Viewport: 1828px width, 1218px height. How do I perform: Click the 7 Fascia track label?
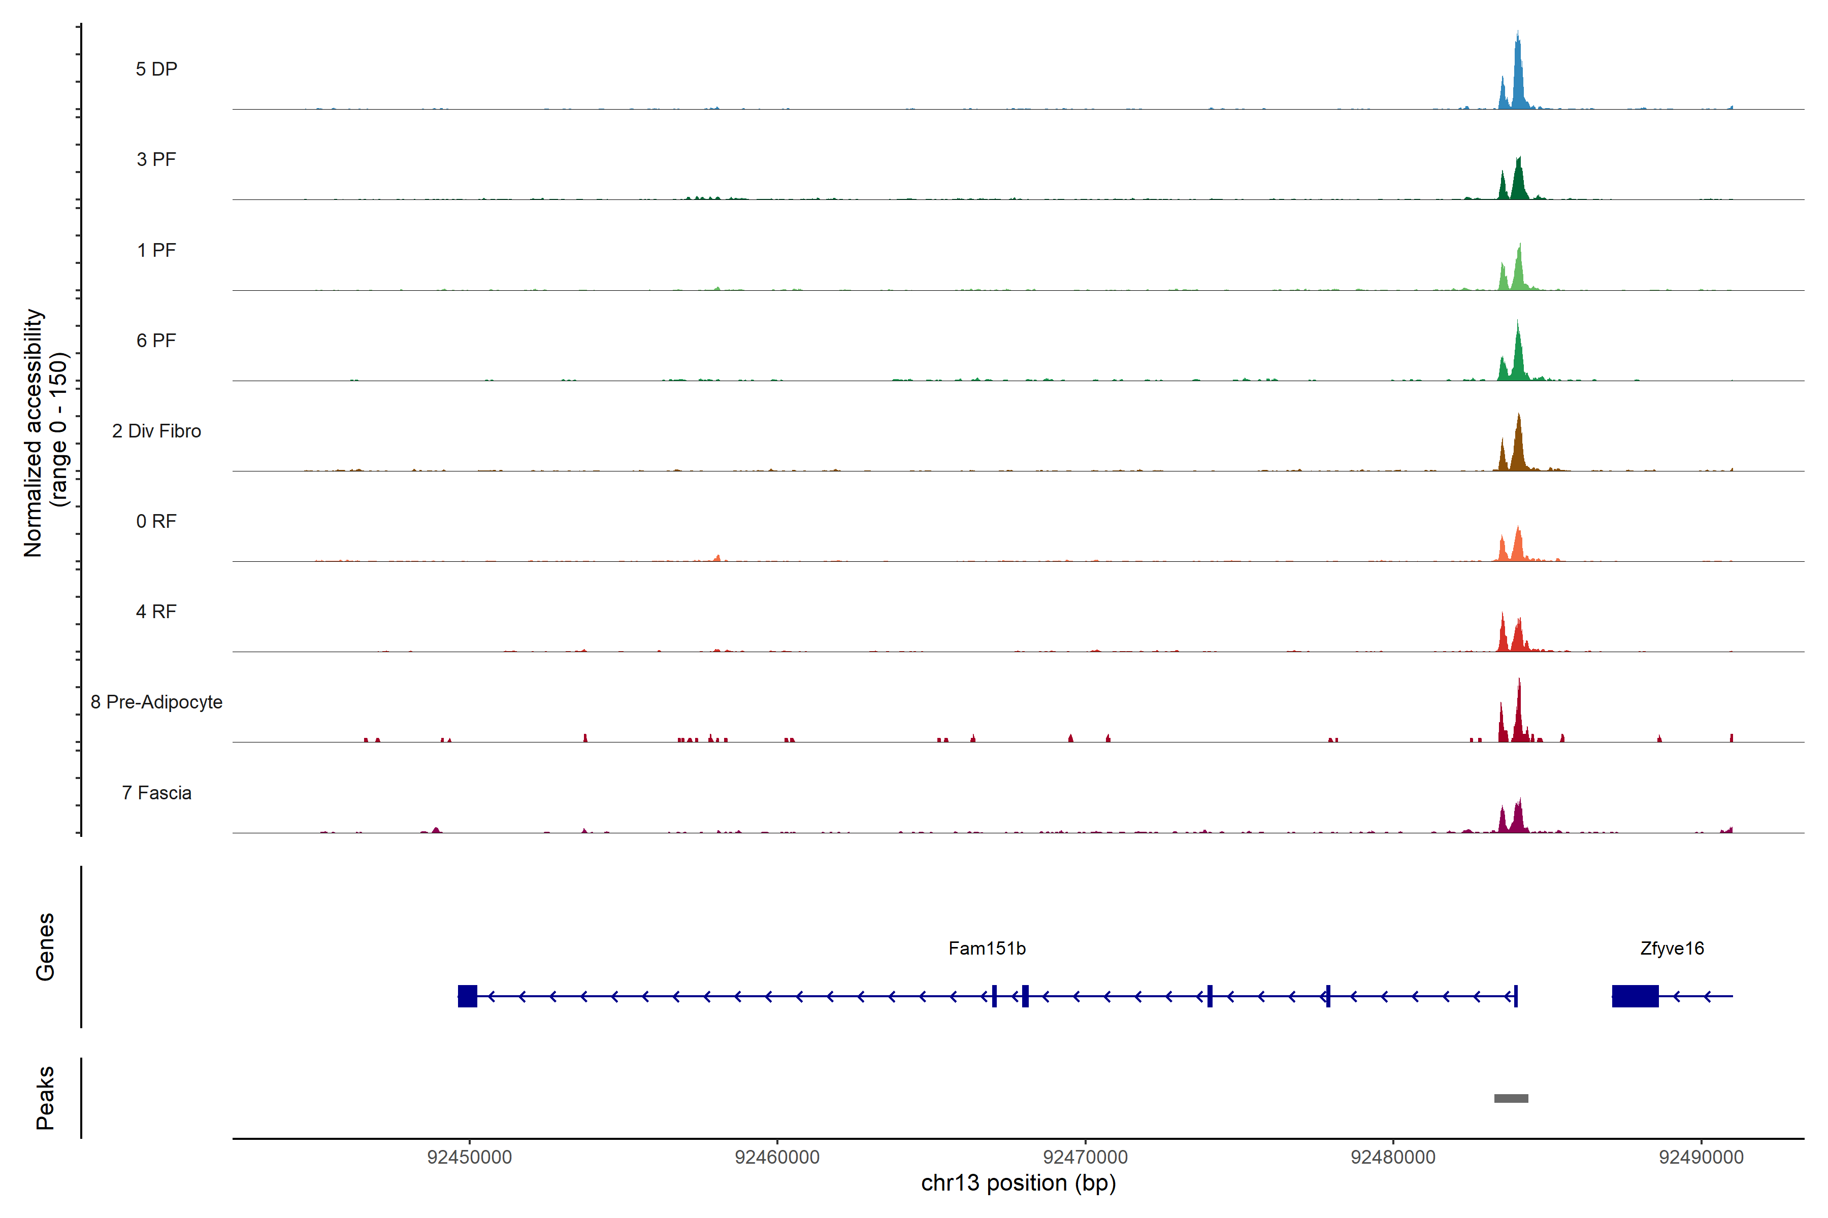coord(156,792)
